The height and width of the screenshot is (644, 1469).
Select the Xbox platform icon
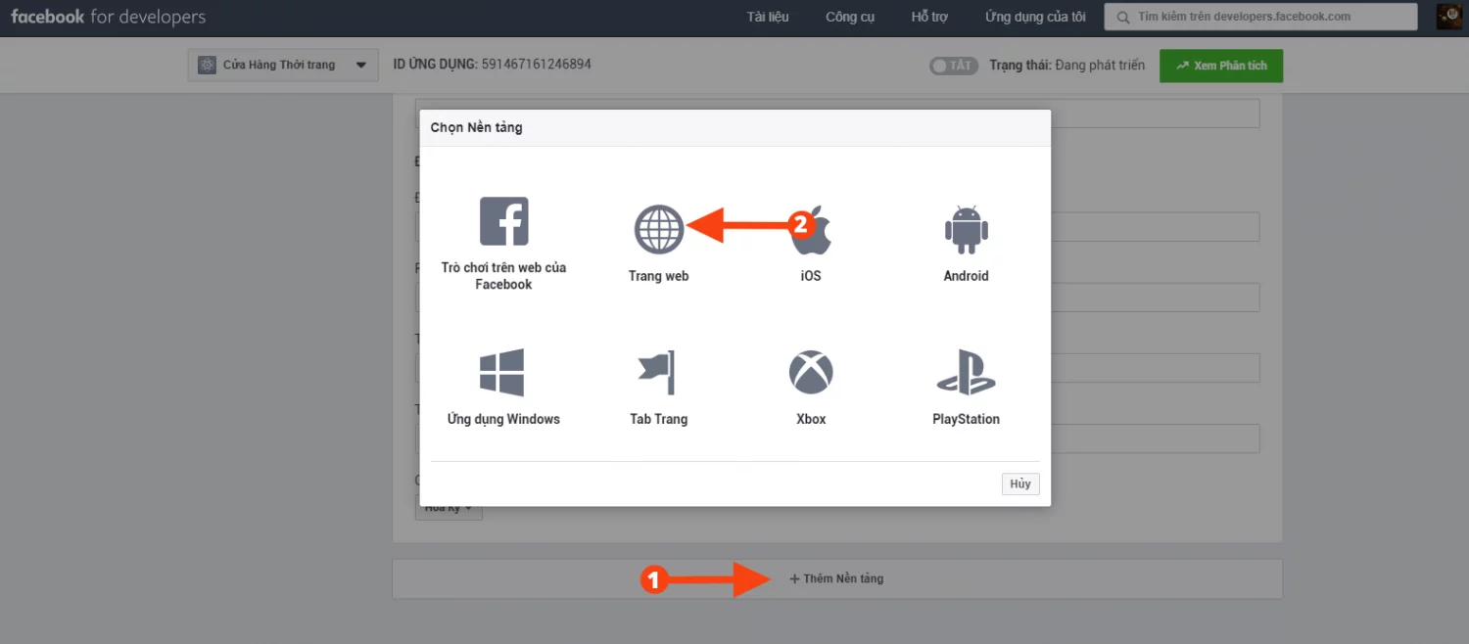[811, 372]
